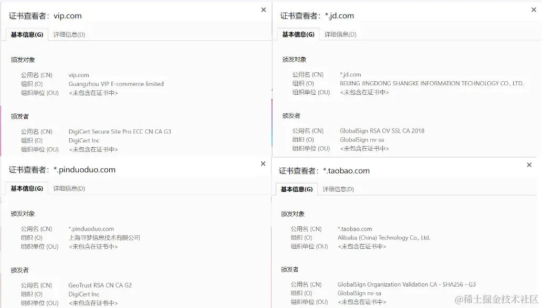Image resolution: width=542 pixels, height=308 pixels.
Task: Click the common name value vip.com
Action: [x=79, y=75]
